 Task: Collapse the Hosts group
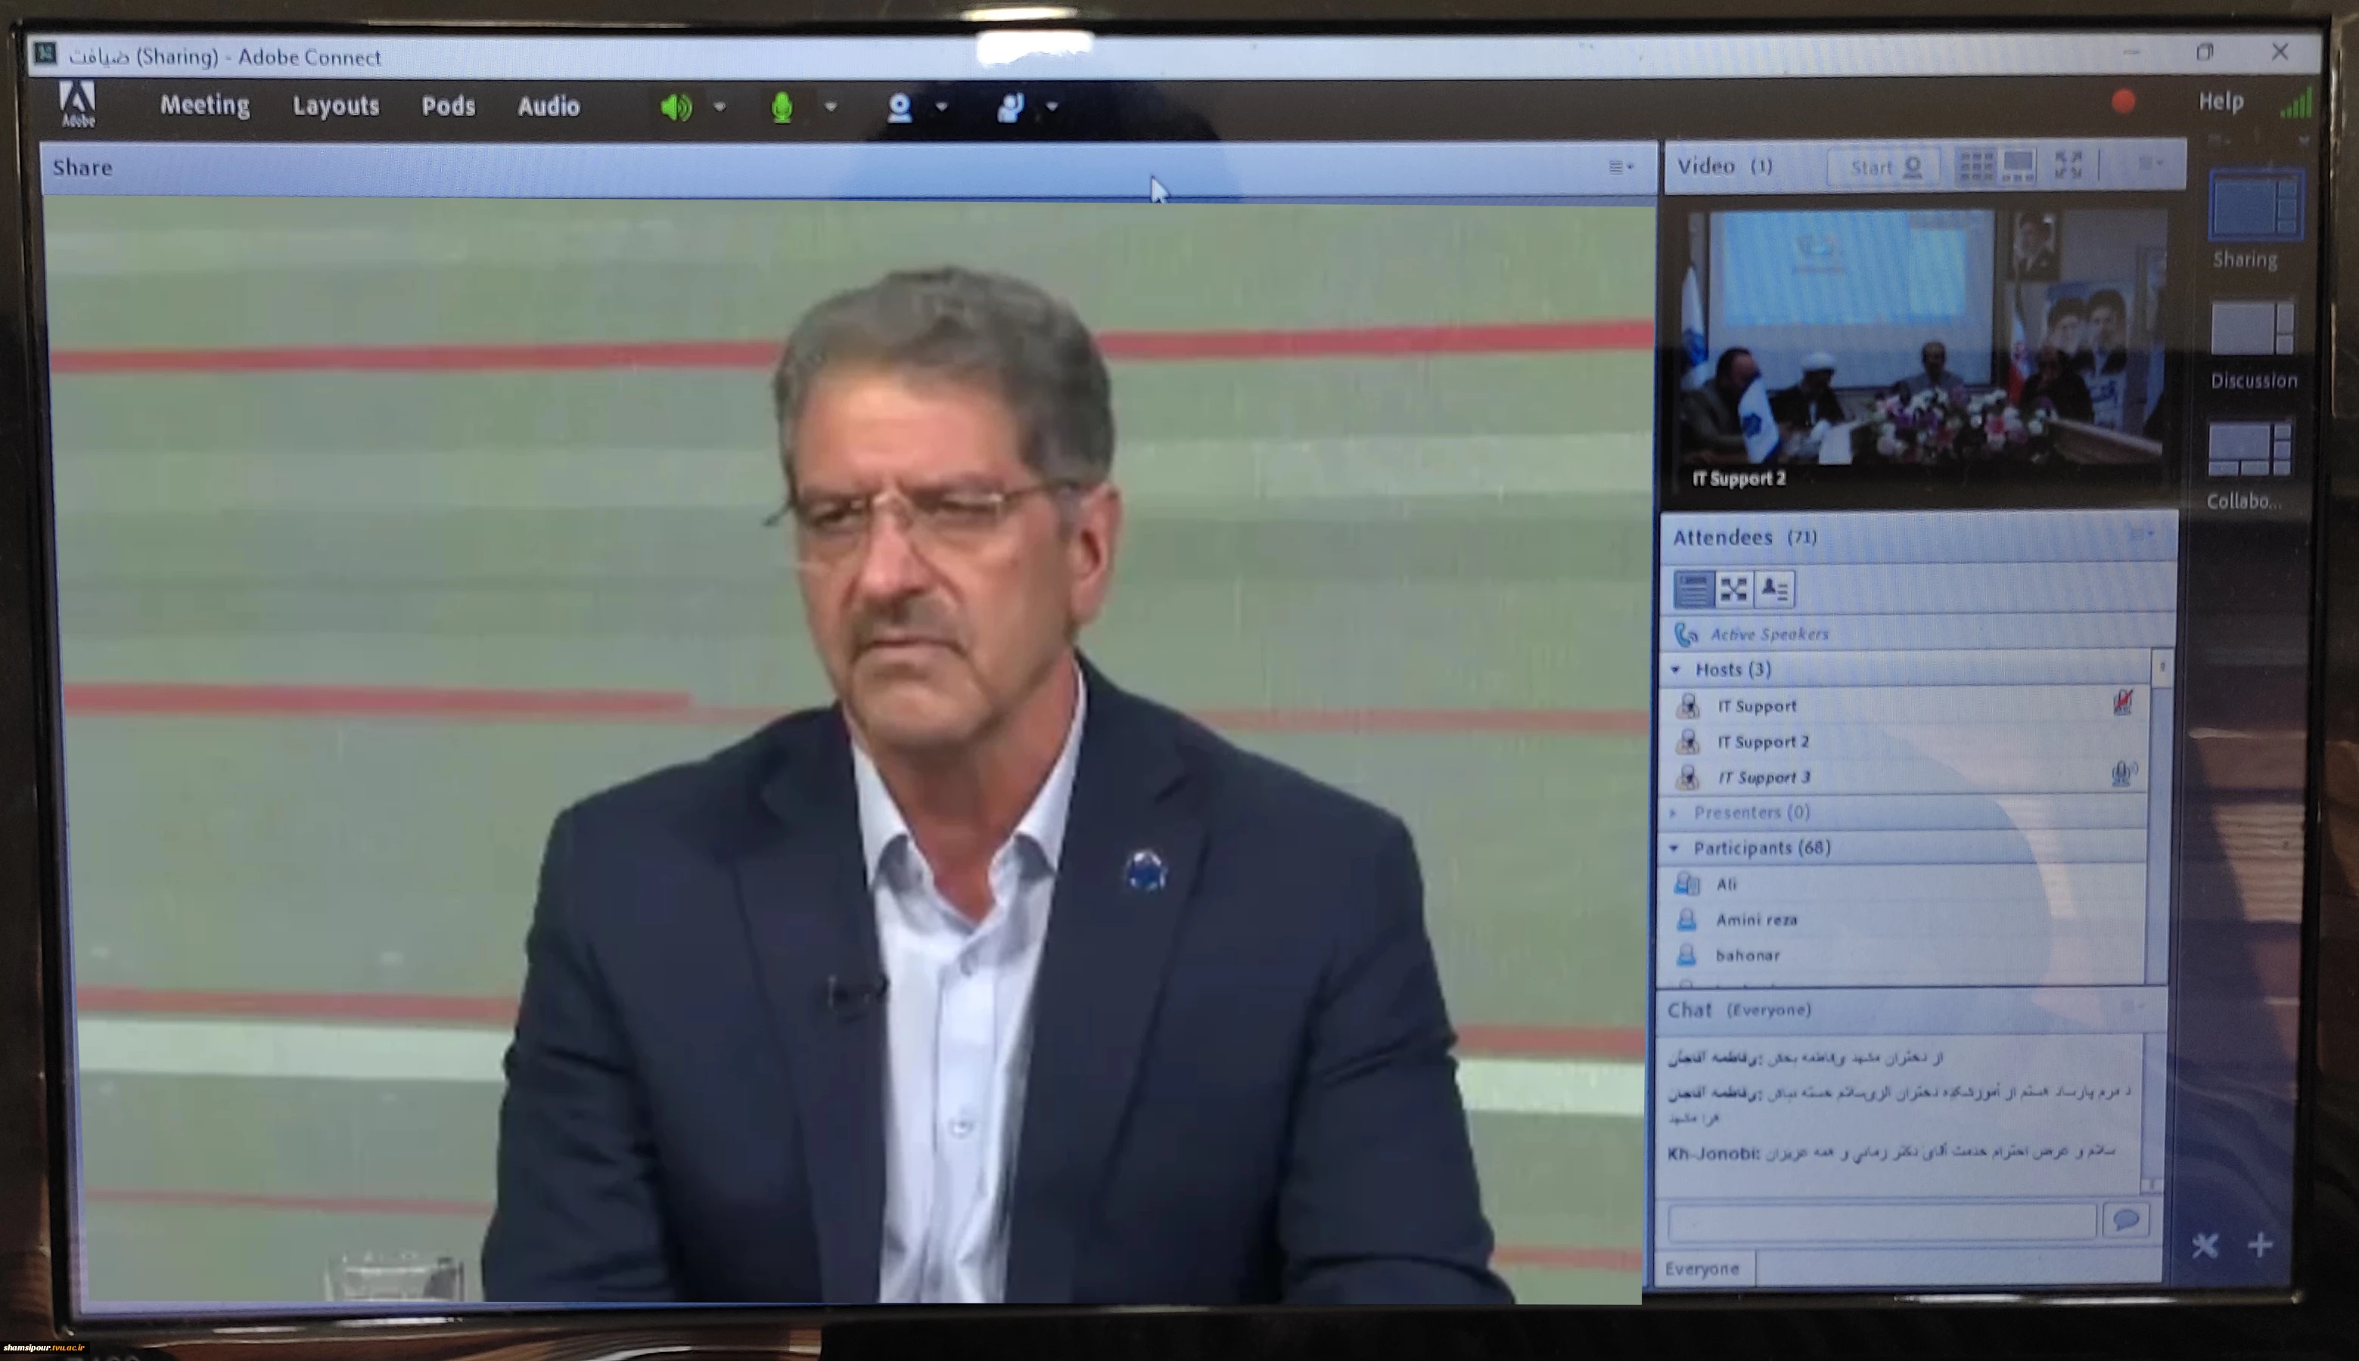1676,669
